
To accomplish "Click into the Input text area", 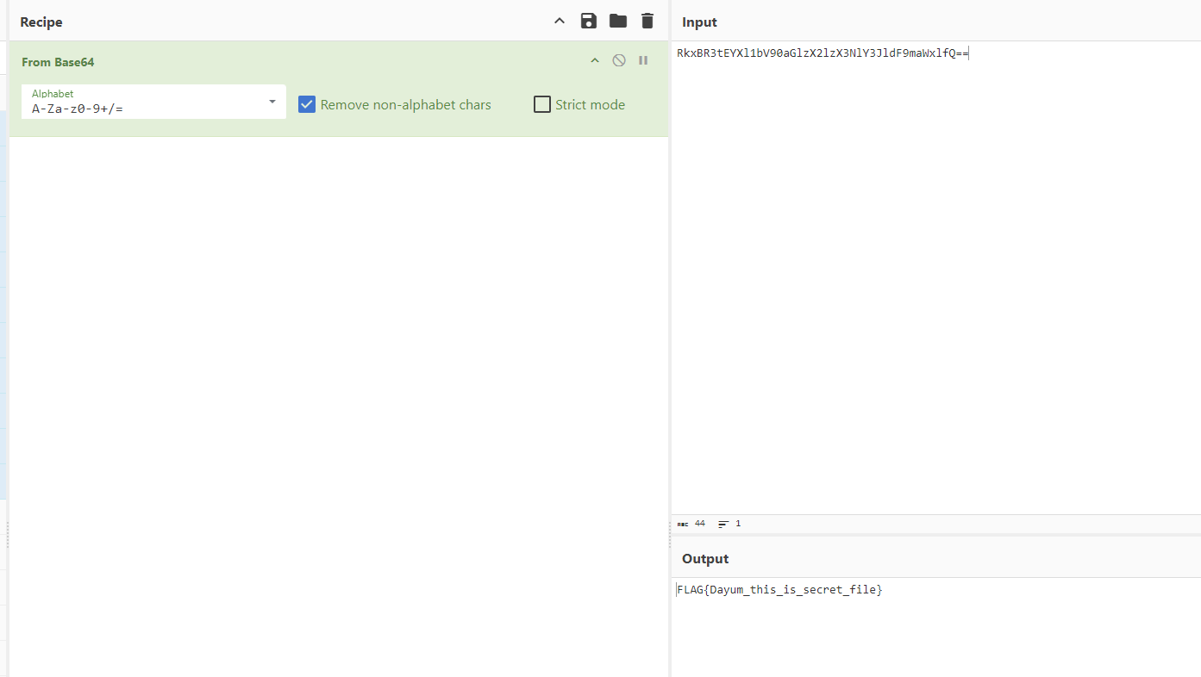I will 935,276.
